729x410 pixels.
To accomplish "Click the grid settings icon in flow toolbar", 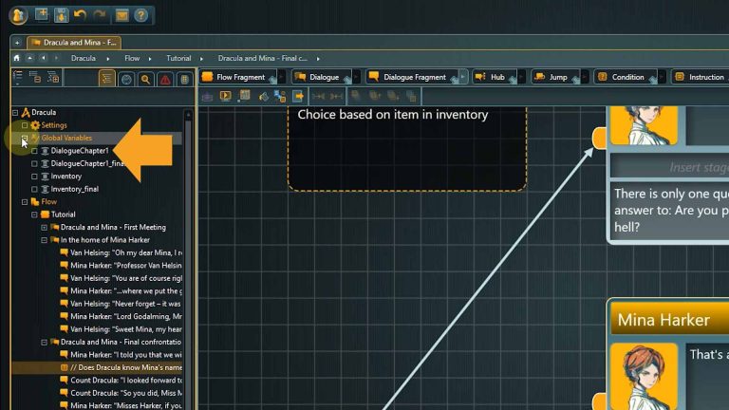I will (244, 96).
